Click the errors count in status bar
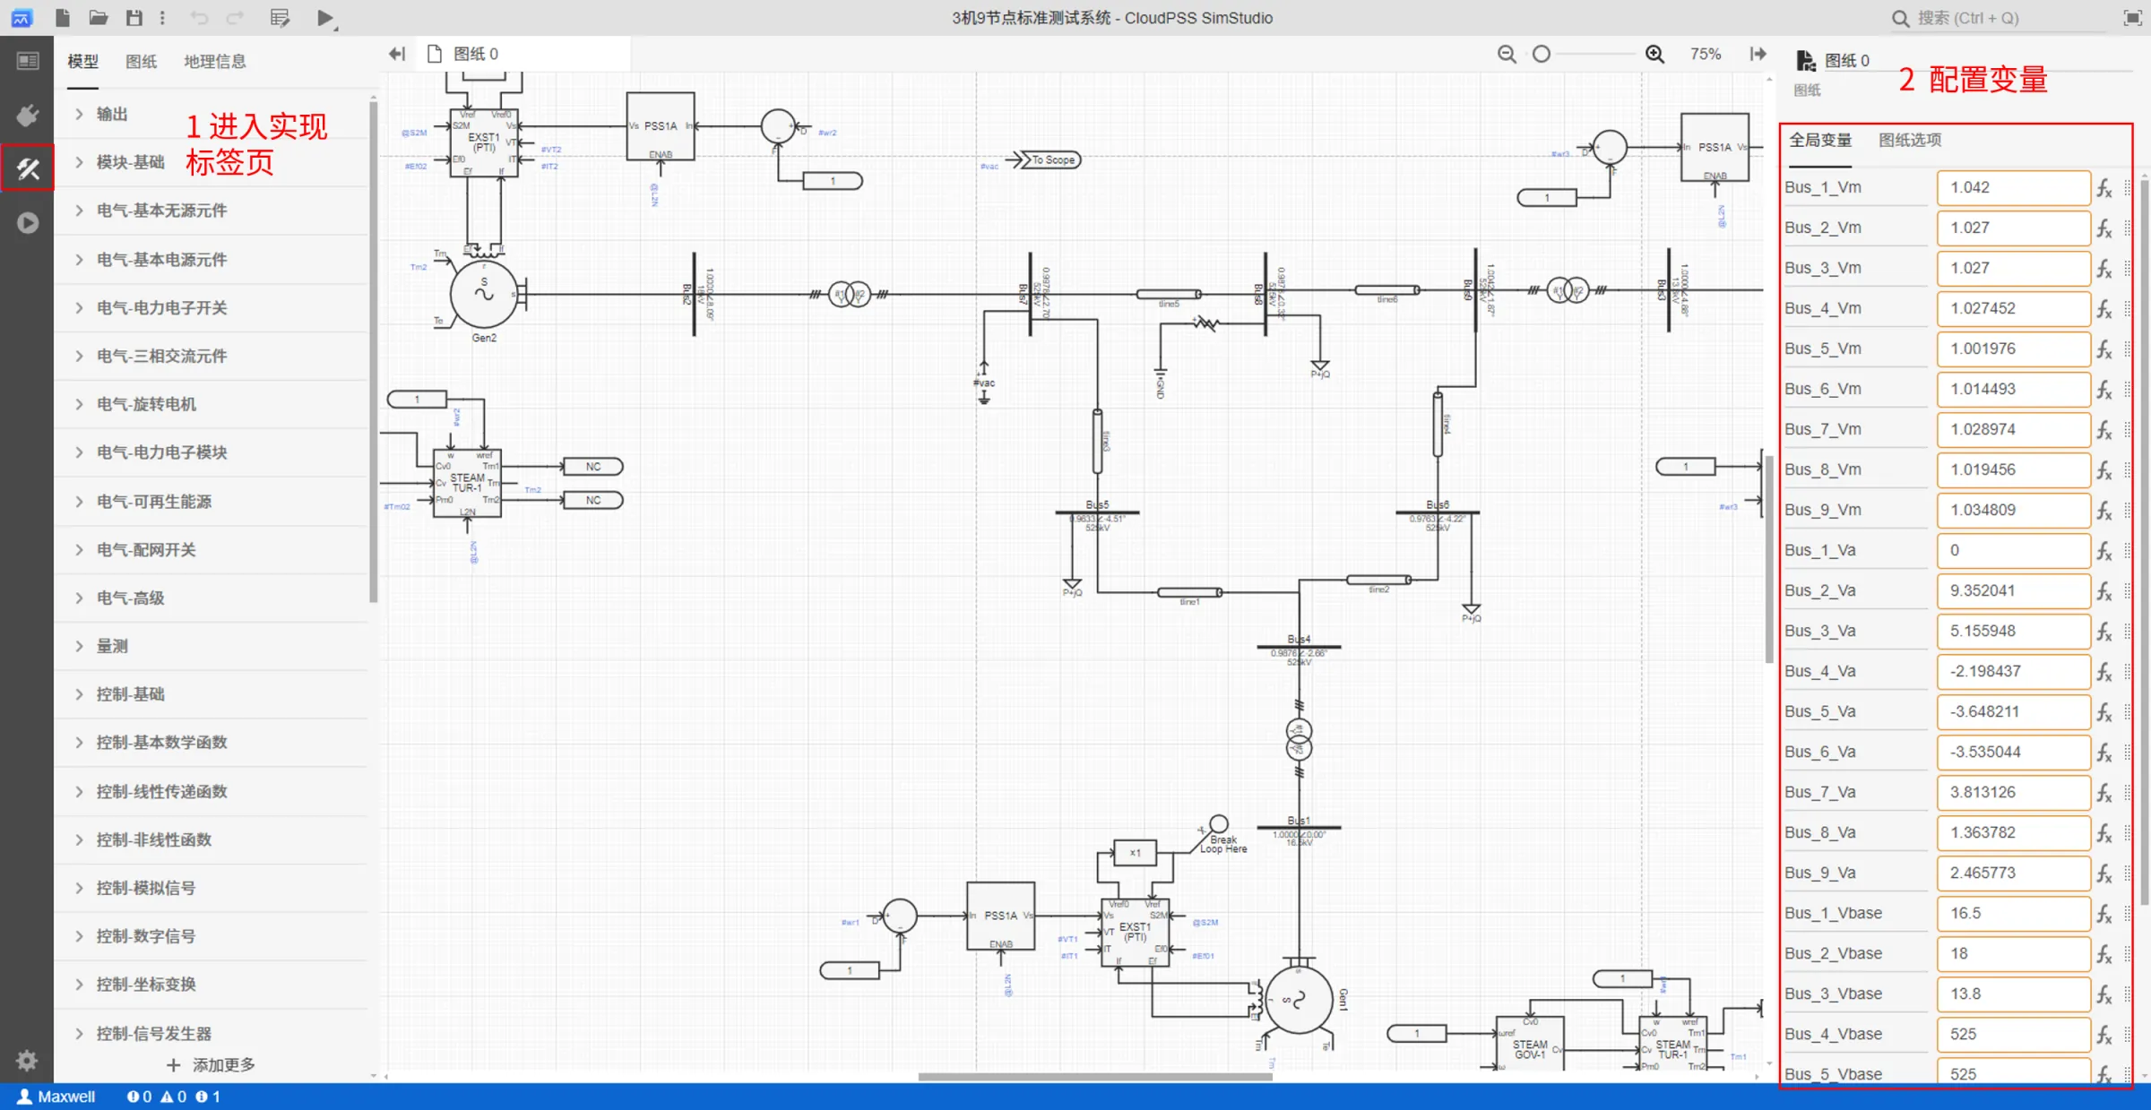2151x1110 pixels. pos(139,1097)
